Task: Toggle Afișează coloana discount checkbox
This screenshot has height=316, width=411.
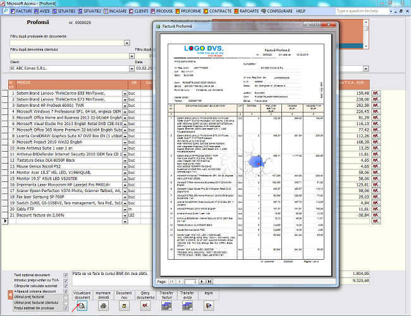Action: [x=66, y=291]
